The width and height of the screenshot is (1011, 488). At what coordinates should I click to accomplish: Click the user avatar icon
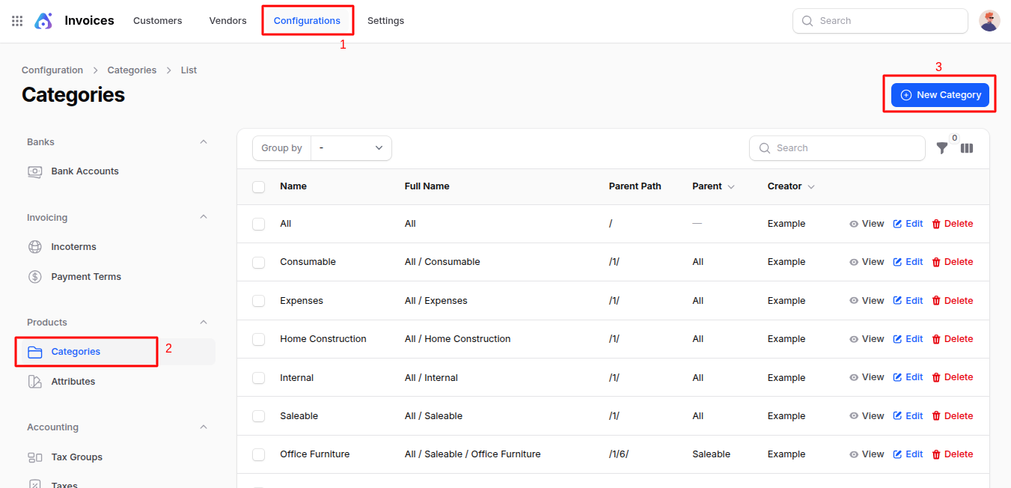point(989,21)
